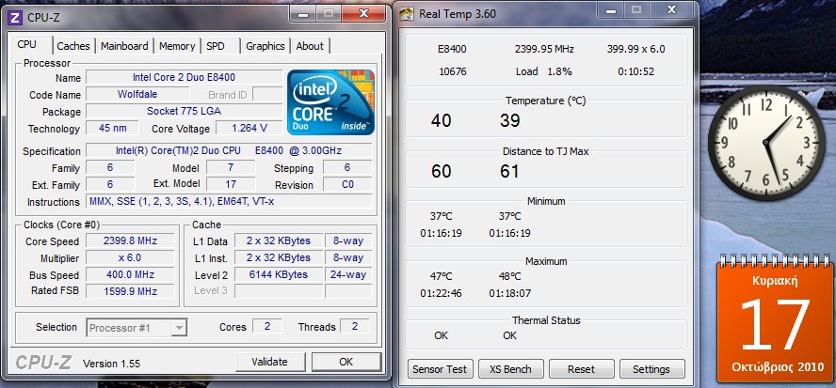The image size is (836, 388).
Task: Click the maximum time stamp 01:22:46
Action: (441, 293)
